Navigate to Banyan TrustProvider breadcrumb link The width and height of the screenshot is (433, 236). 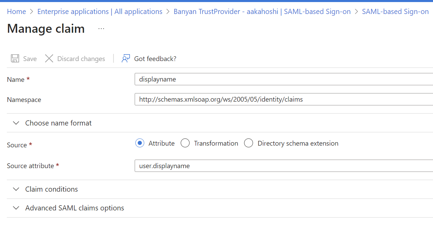(262, 12)
